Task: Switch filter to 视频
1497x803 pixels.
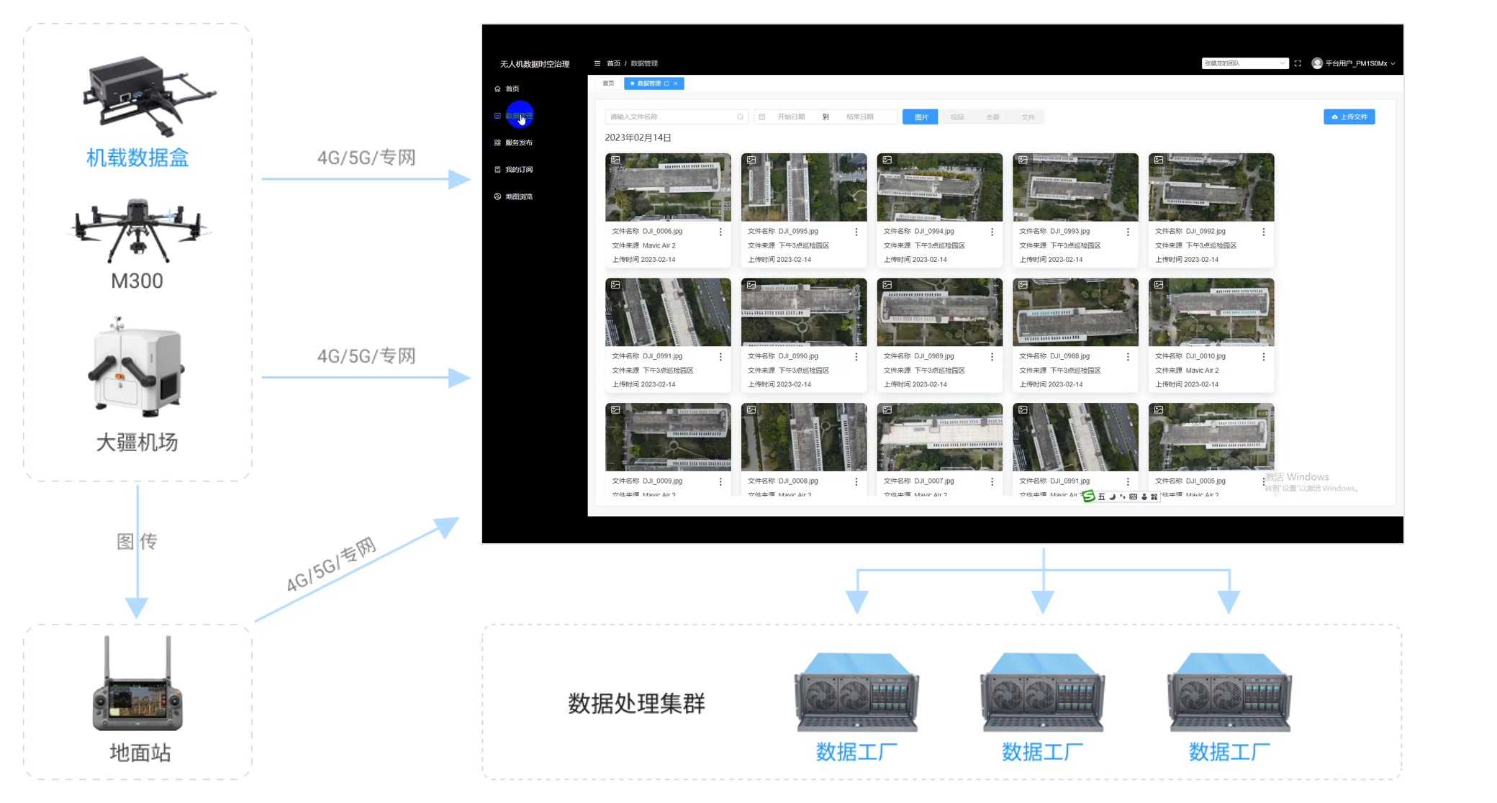Action: pyautogui.click(x=956, y=117)
